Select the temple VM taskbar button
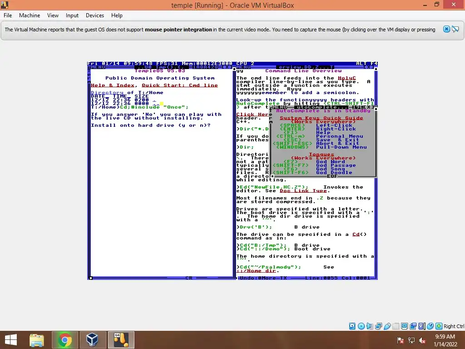The height and width of the screenshot is (349, 465). 121,340
